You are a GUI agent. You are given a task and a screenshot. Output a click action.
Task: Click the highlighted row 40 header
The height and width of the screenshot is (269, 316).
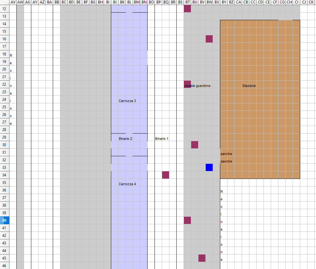coord(4,220)
